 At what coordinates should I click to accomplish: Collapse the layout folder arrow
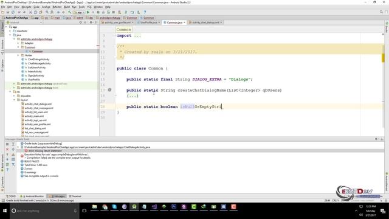point(14,100)
